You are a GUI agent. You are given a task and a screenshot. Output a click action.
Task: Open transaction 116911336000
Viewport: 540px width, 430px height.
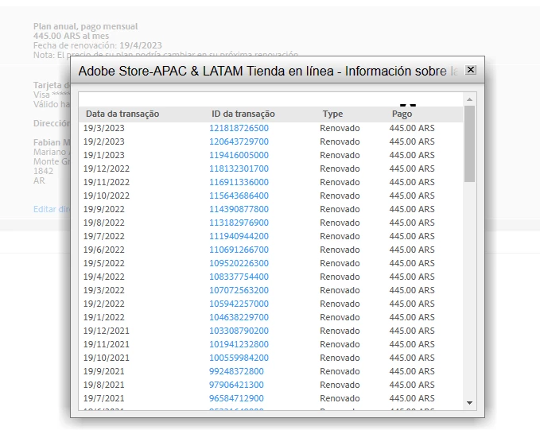239,182
